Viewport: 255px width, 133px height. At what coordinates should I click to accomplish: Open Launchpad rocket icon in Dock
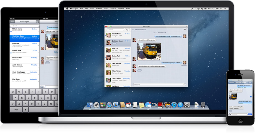tap(96, 105)
